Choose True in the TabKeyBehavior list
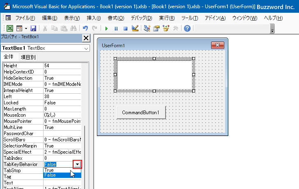This screenshot has width=299, height=189. coord(62,170)
